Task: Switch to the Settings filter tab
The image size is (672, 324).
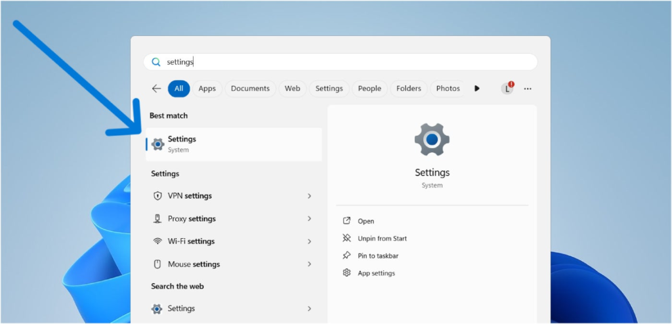Action: tap(329, 89)
